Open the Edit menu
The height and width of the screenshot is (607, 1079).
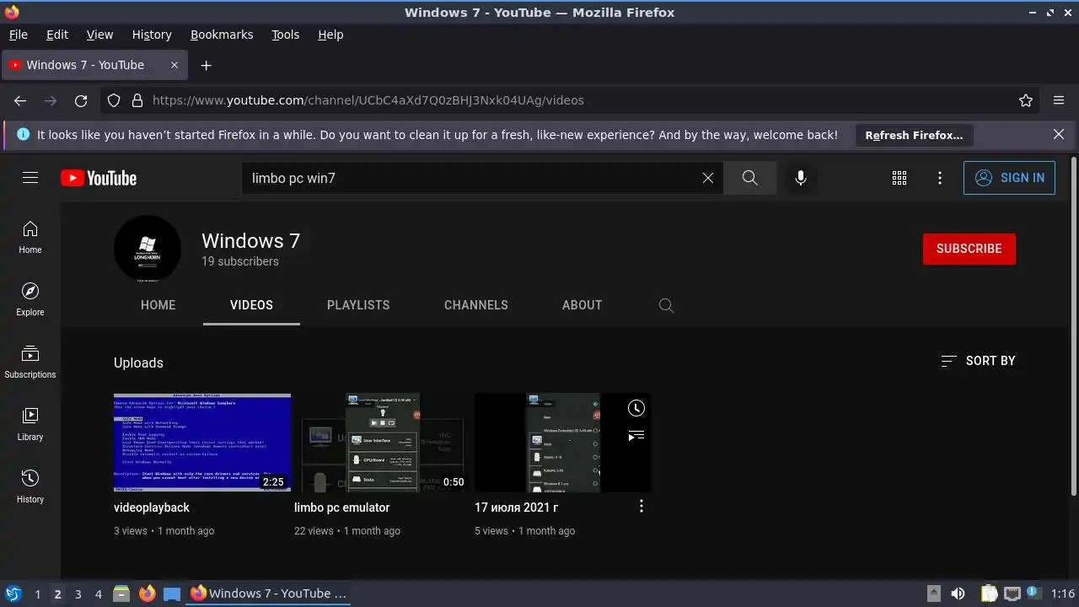tap(57, 35)
